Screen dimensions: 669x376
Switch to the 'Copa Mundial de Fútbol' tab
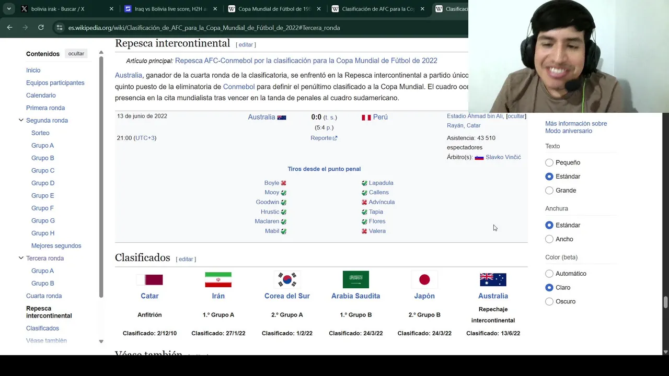click(274, 9)
